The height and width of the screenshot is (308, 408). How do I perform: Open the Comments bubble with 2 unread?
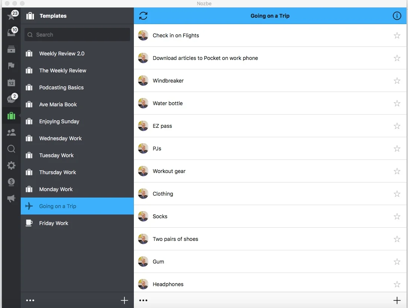[11, 99]
